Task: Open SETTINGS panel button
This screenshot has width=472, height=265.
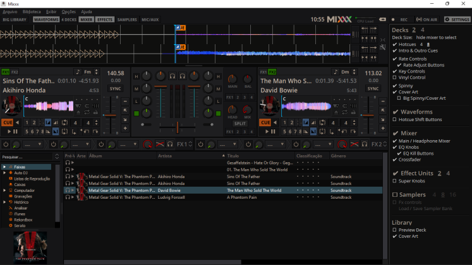Action: (457, 20)
